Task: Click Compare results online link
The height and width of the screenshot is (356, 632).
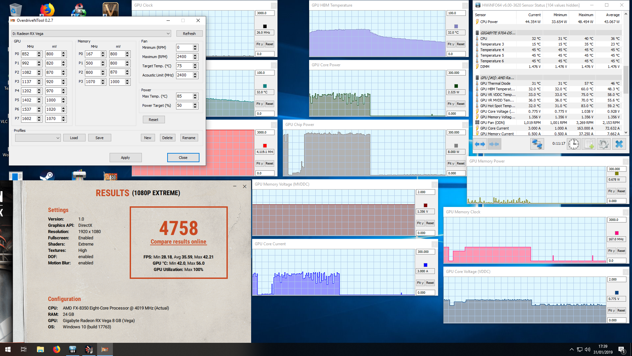Action: pos(178,242)
